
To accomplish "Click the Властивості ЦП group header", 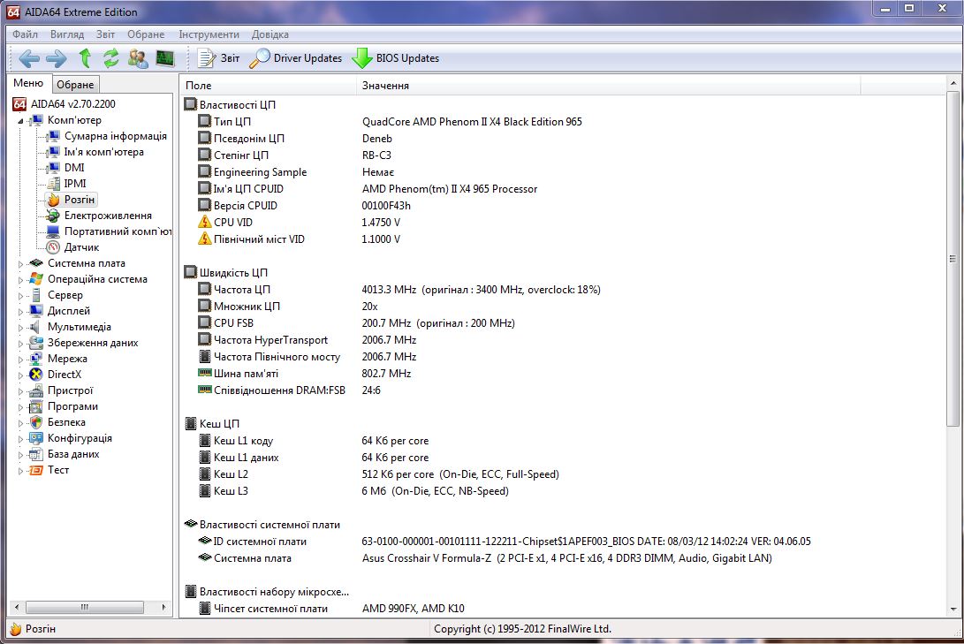I will (x=230, y=104).
